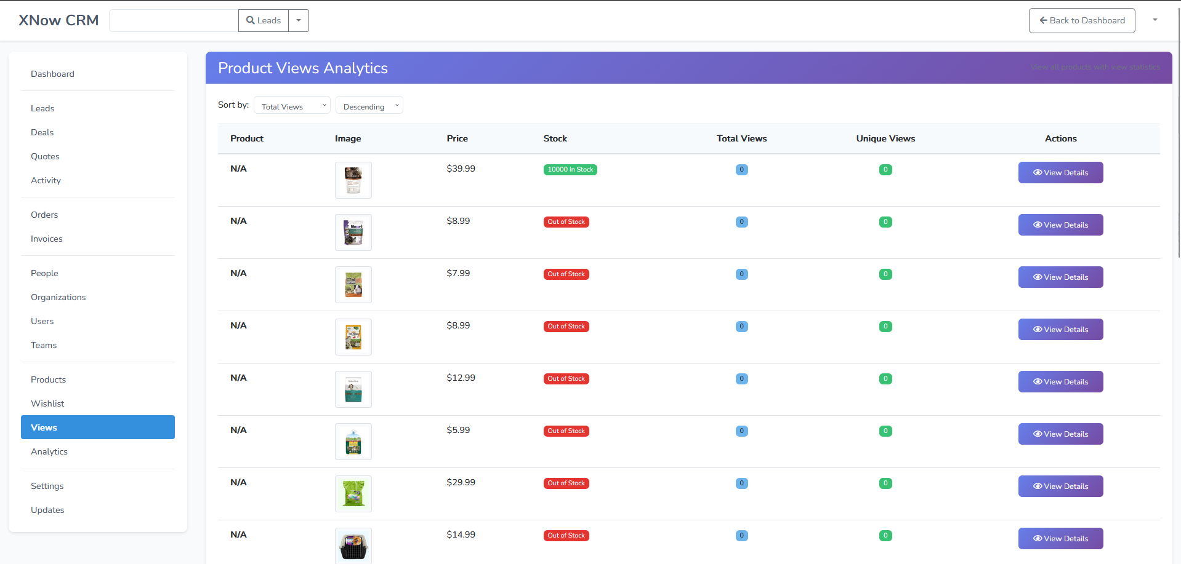Image resolution: width=1181 pixels, height=564 pixels.
Task: Click the eye icon on the $14.99 row's View Details
Action: click(x=1037, y=538)
